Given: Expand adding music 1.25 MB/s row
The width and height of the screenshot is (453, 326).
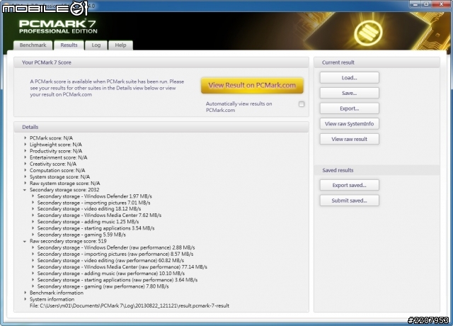Looking at the screenshot, I should click(33, 222).
